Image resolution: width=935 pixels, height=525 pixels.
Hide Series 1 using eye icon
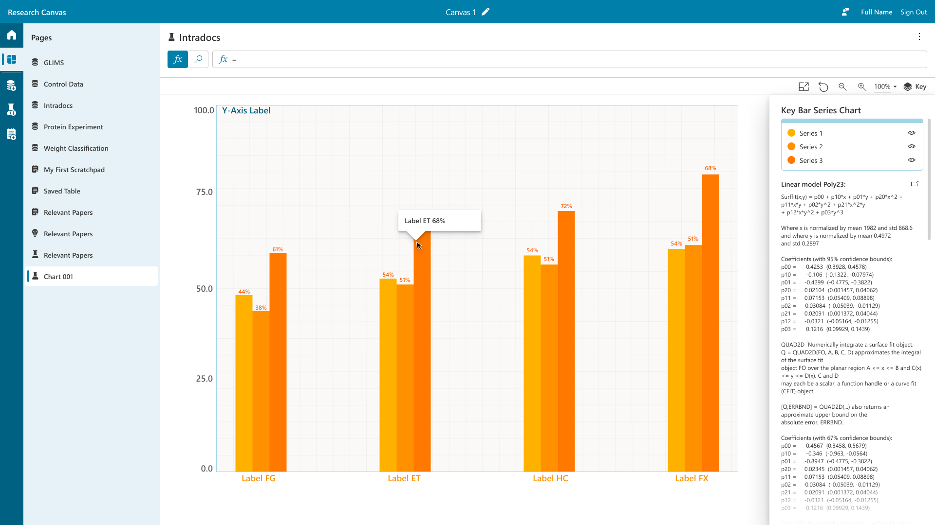click(x=912, y=133)
